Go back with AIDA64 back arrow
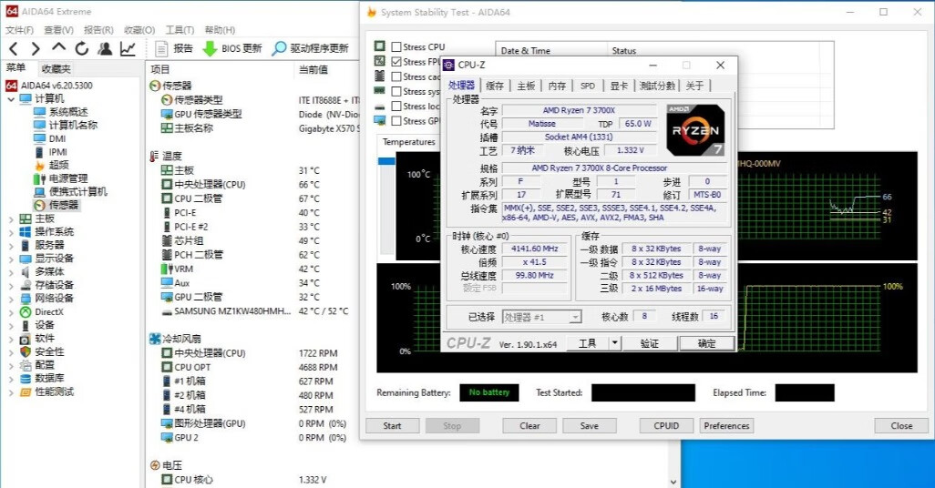Image resolution: width=935 pixels, height=488 pixels. click(x=14, y=48)
